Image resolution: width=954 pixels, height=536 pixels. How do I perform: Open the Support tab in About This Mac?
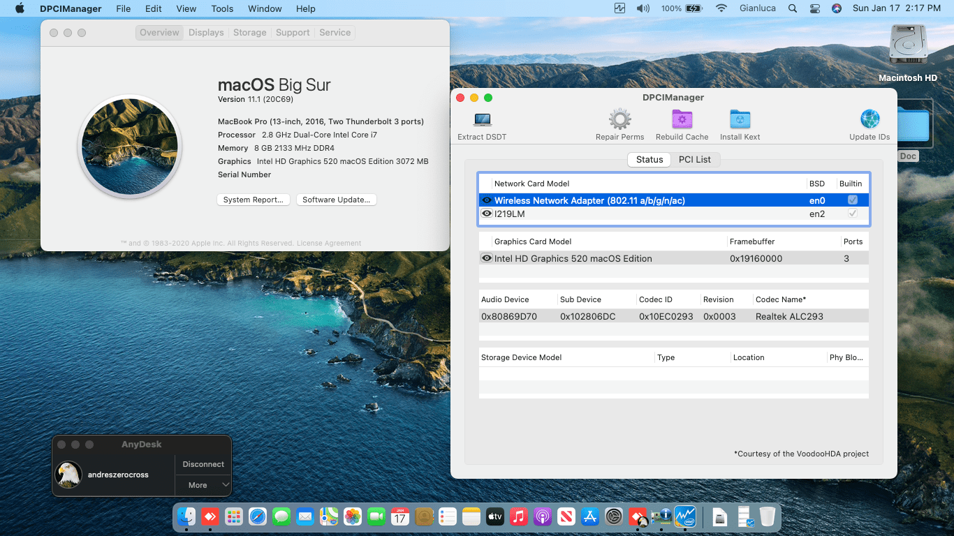pyautogui.click(x=293, y=33)
